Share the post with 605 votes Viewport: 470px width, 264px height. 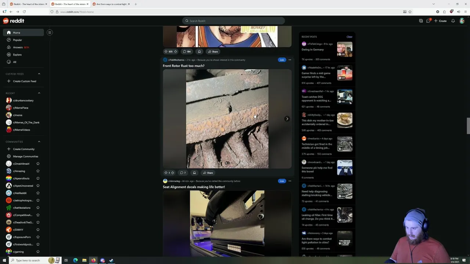coord(213,52)
